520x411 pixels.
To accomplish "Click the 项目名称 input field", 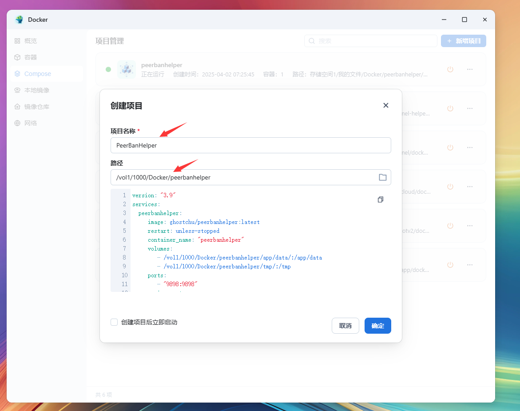I will pos(251,145).
